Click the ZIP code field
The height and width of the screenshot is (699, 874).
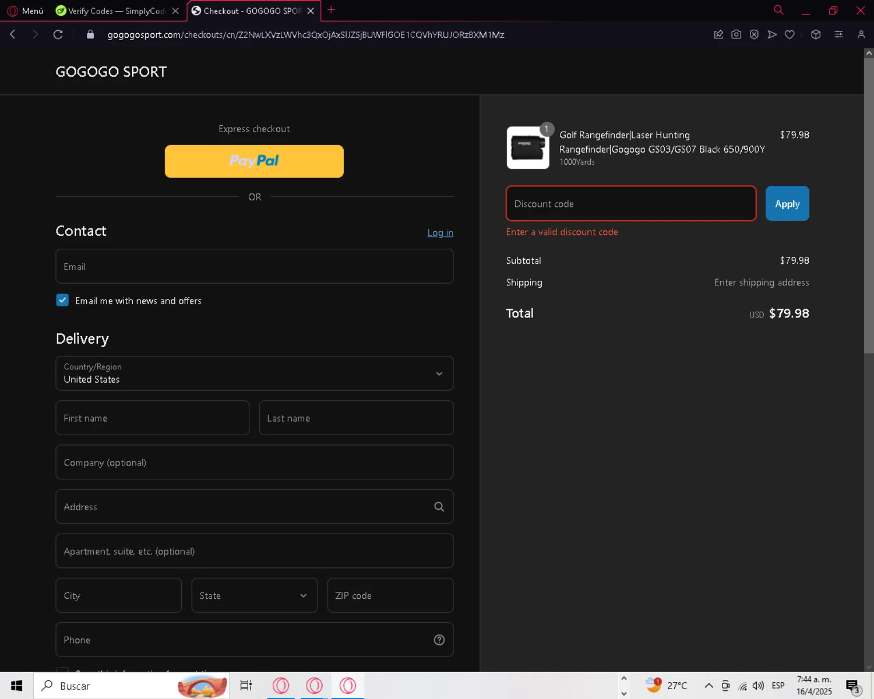390,595
